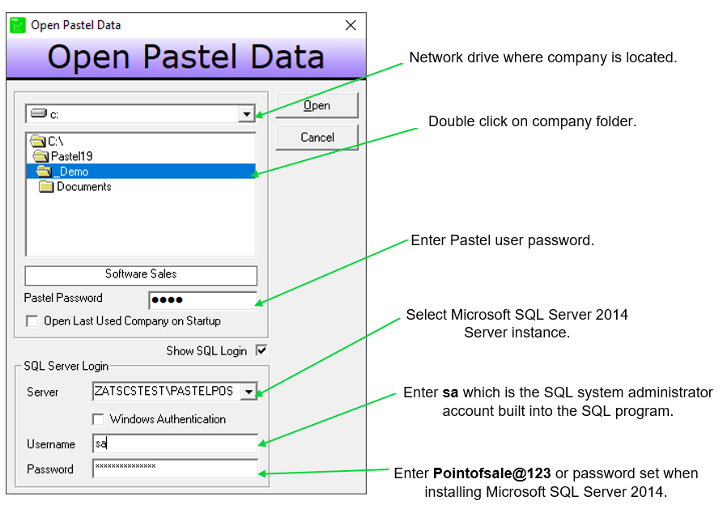The height and width of the screenshot is (509, 723).
Task: Click the Cancel button
Action: point(317,137)
